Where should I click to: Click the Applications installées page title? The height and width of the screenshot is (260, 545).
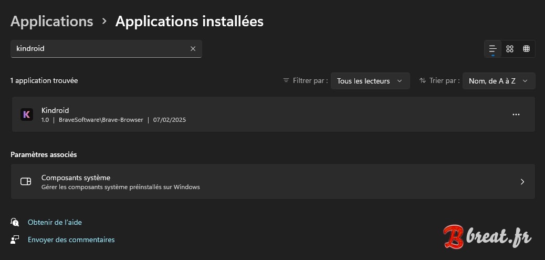pos(190,21)
